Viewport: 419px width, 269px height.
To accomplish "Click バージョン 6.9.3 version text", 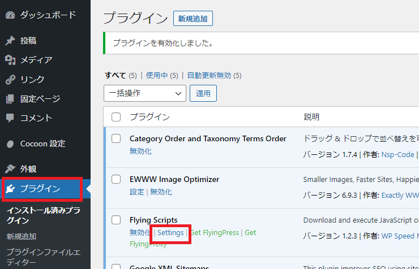I will click(330, 196).
